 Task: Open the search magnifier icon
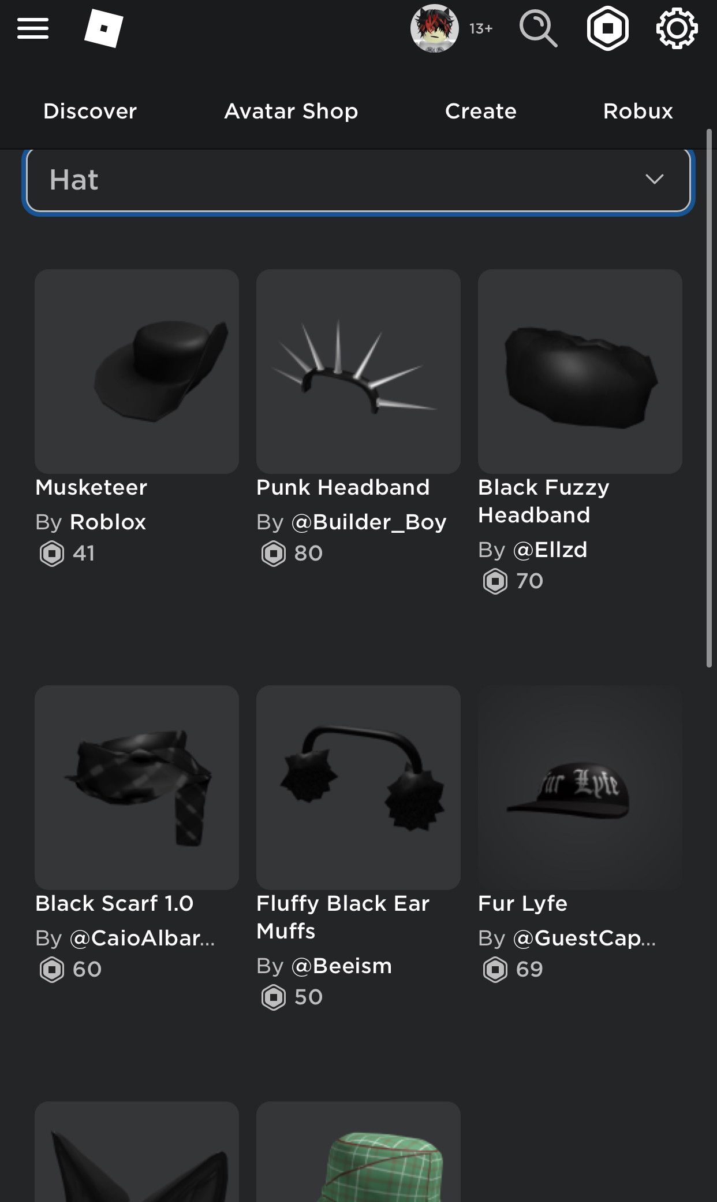[538, 29]
